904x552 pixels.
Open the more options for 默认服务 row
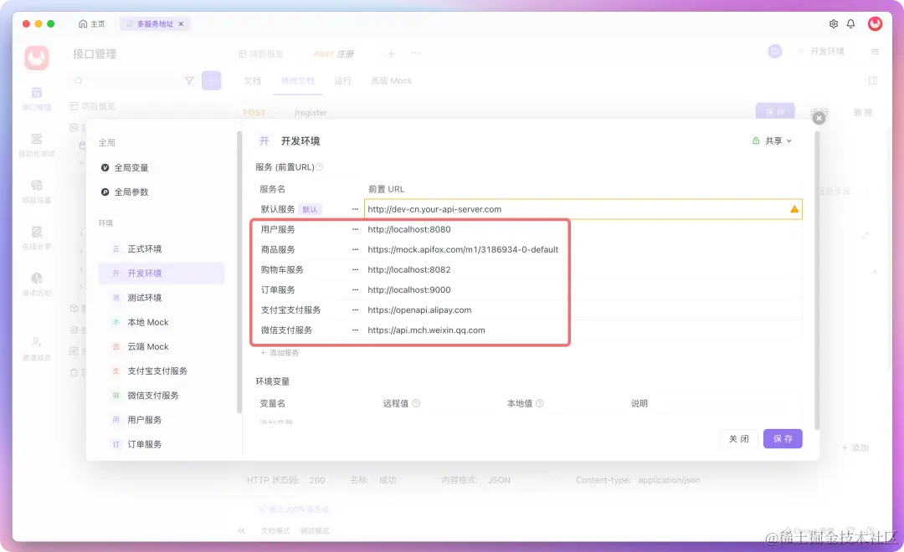click(x=355, y=209)
